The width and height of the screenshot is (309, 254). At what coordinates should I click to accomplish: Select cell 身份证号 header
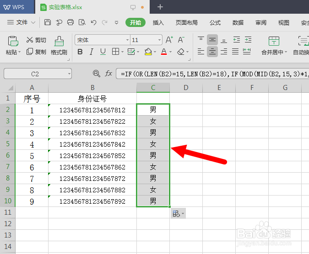point(92,99)
